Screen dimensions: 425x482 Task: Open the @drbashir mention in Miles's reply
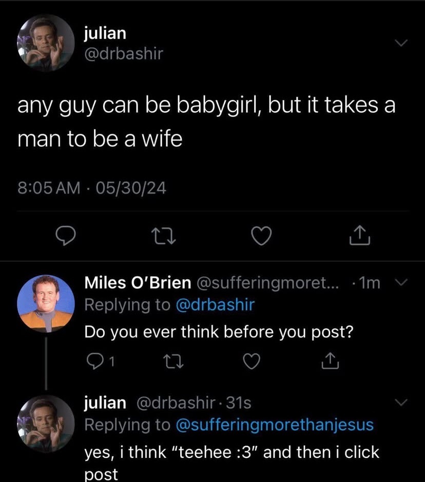coord(215,304)
